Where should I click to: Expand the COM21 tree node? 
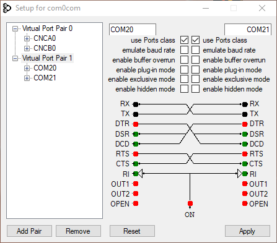point(27,78)
